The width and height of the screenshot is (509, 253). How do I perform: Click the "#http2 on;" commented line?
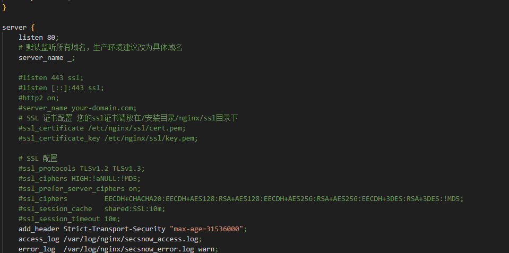(39, 98)
